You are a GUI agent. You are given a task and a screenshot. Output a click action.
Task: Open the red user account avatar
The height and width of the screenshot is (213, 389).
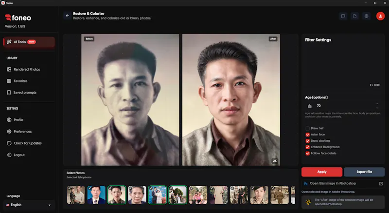(380, 16)
